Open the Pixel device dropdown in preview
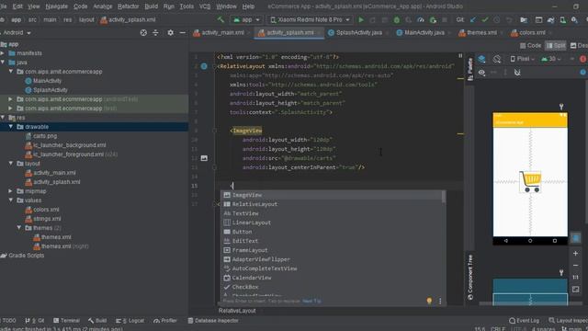This screenshot has width=588, height=331. point(523,59)
